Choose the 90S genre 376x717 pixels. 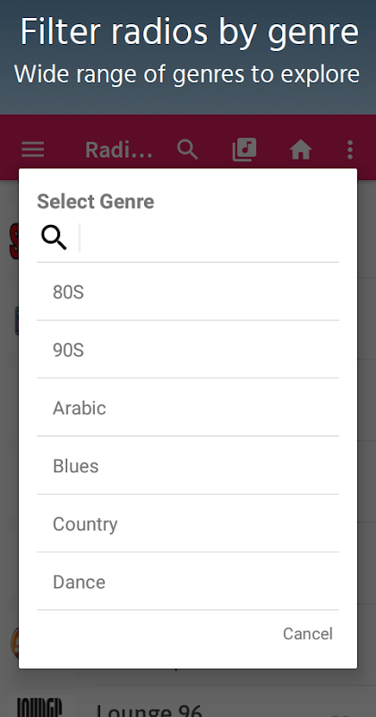188,350
